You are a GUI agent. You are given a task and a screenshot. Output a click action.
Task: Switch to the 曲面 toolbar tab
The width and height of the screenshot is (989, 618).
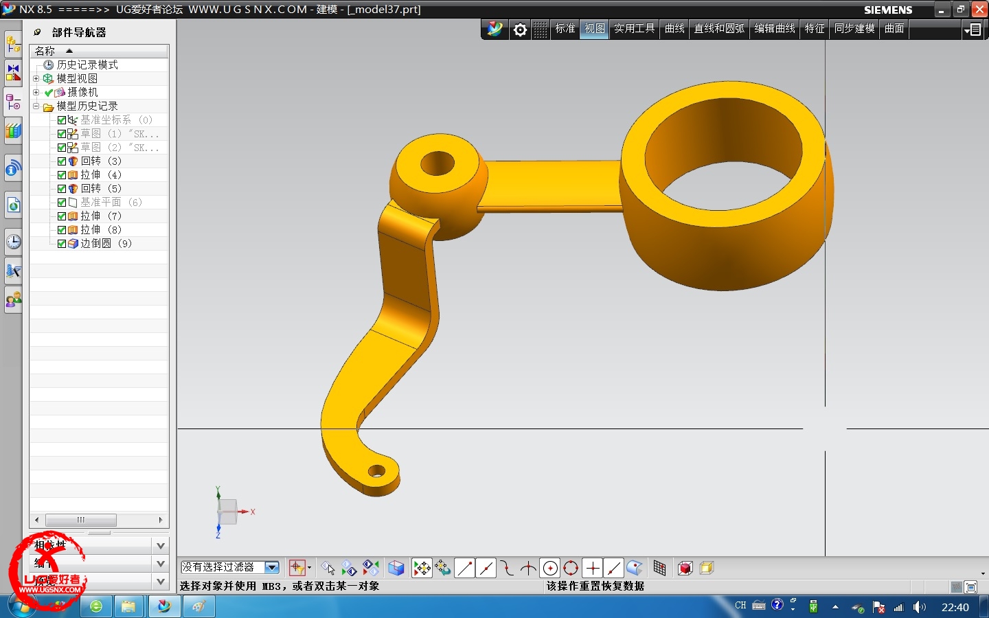tap(894, 29)
